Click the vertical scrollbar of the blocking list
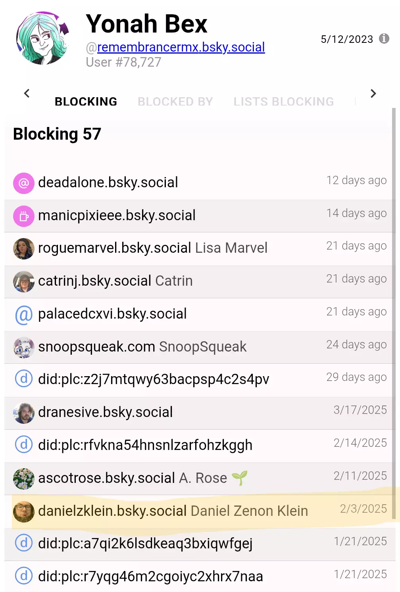This screenshot has width=400, height=592. point(394,313)
